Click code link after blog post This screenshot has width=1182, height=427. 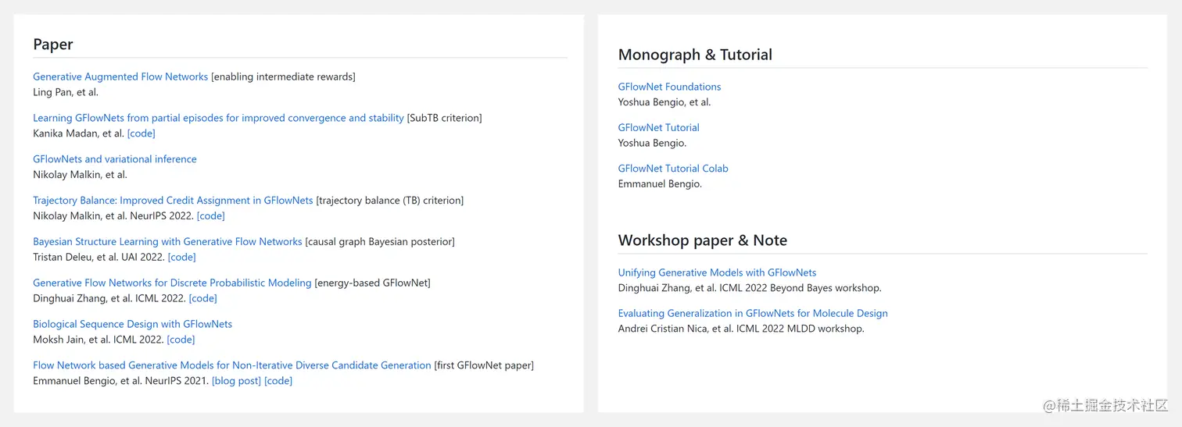tap(278, 381)
